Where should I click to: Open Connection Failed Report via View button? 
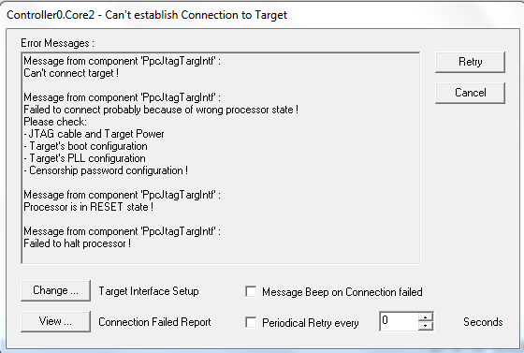[x=55, y=321]
